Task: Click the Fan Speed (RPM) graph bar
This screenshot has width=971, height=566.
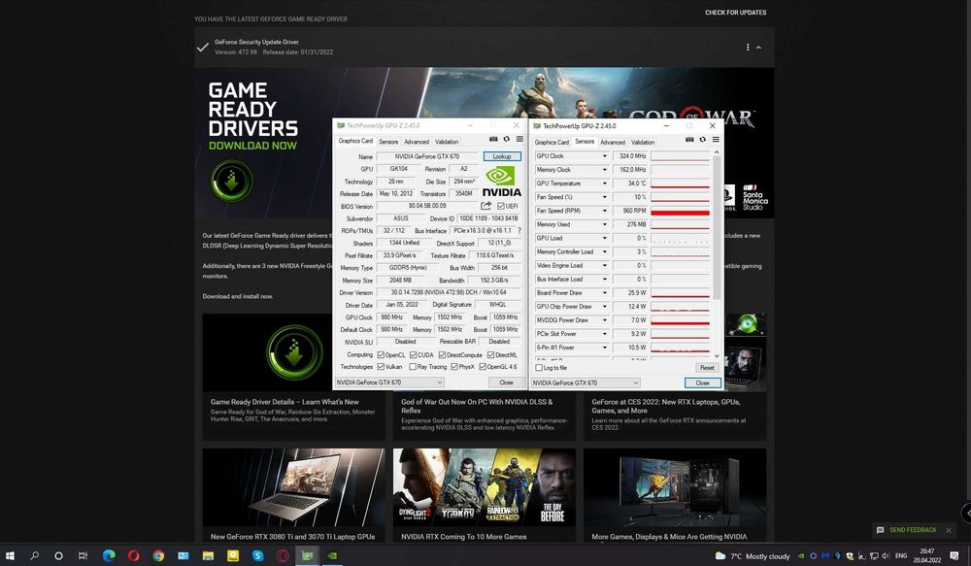Action: click(x=680, y=212)
